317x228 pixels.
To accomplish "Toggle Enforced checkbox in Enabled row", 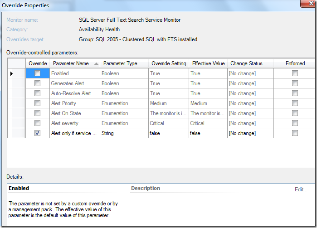I will point(295,73).
